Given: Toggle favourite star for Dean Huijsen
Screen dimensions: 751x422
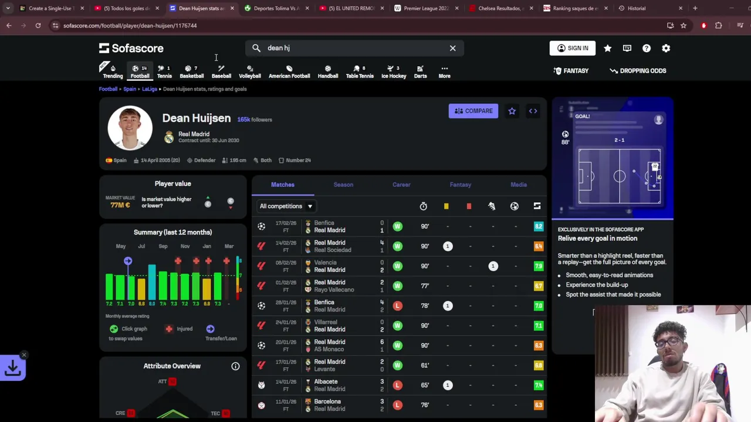Looking at the screenshot, I should [x=512, y=111].
